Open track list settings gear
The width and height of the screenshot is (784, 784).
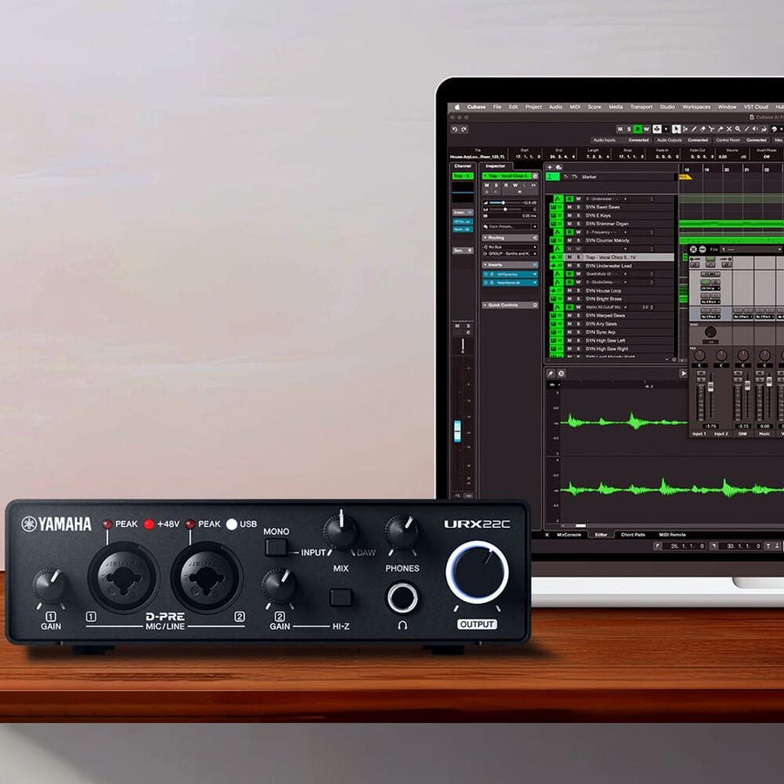[674, 360]
